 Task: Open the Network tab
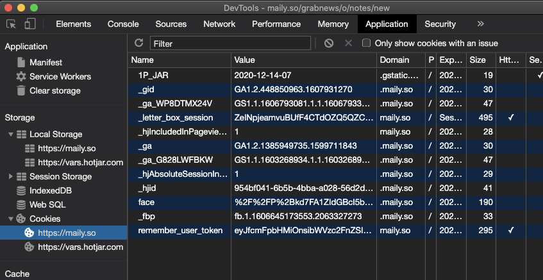click(x=219, y=24)
